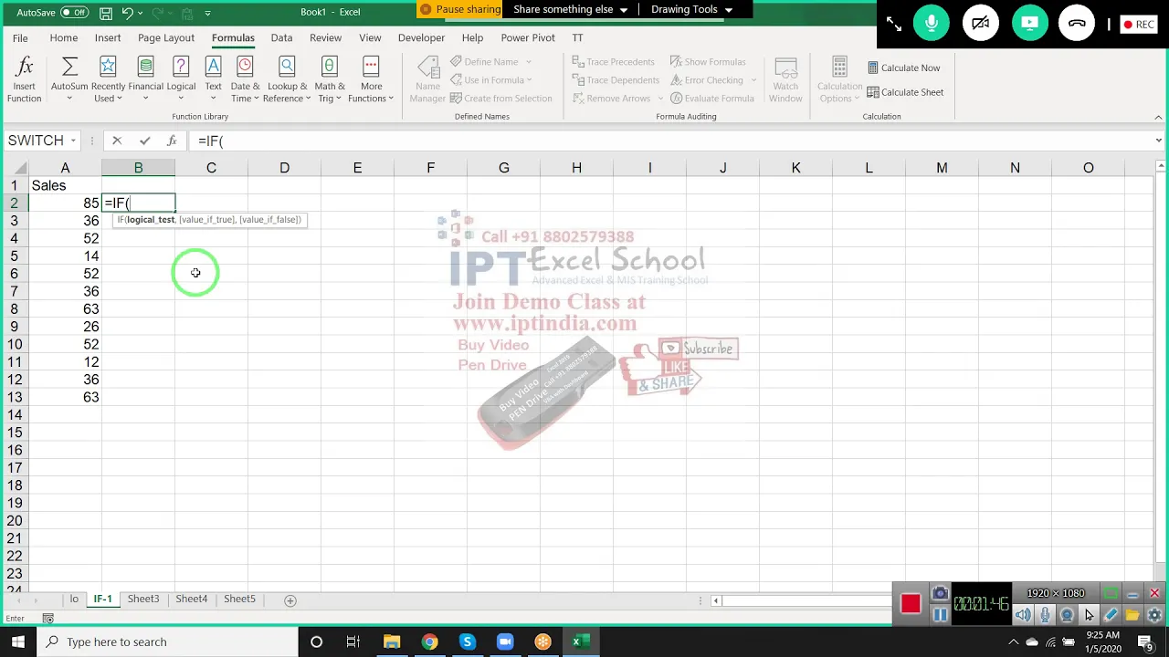Add a new sheet with the plus button

[290, 600]
